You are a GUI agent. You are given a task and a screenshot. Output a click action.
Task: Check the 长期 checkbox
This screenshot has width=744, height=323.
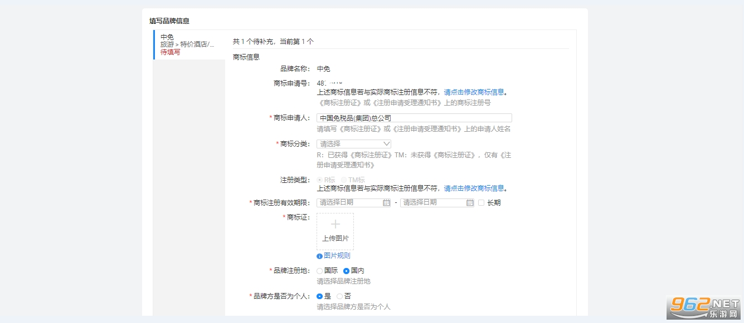(482, 203)
